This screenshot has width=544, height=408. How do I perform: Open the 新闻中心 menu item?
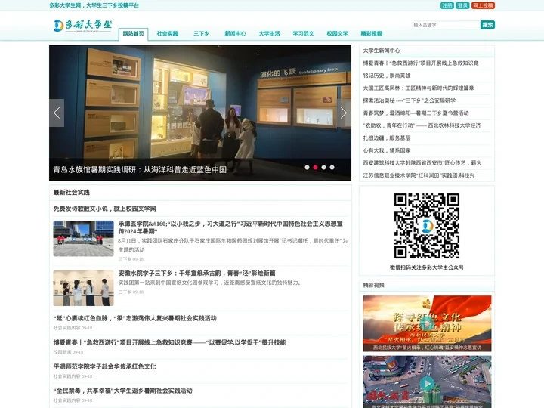click(x=235, y=34)
